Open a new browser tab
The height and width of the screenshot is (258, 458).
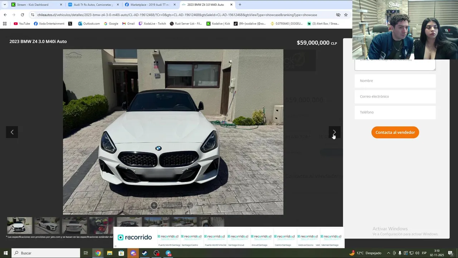point(240,5)
